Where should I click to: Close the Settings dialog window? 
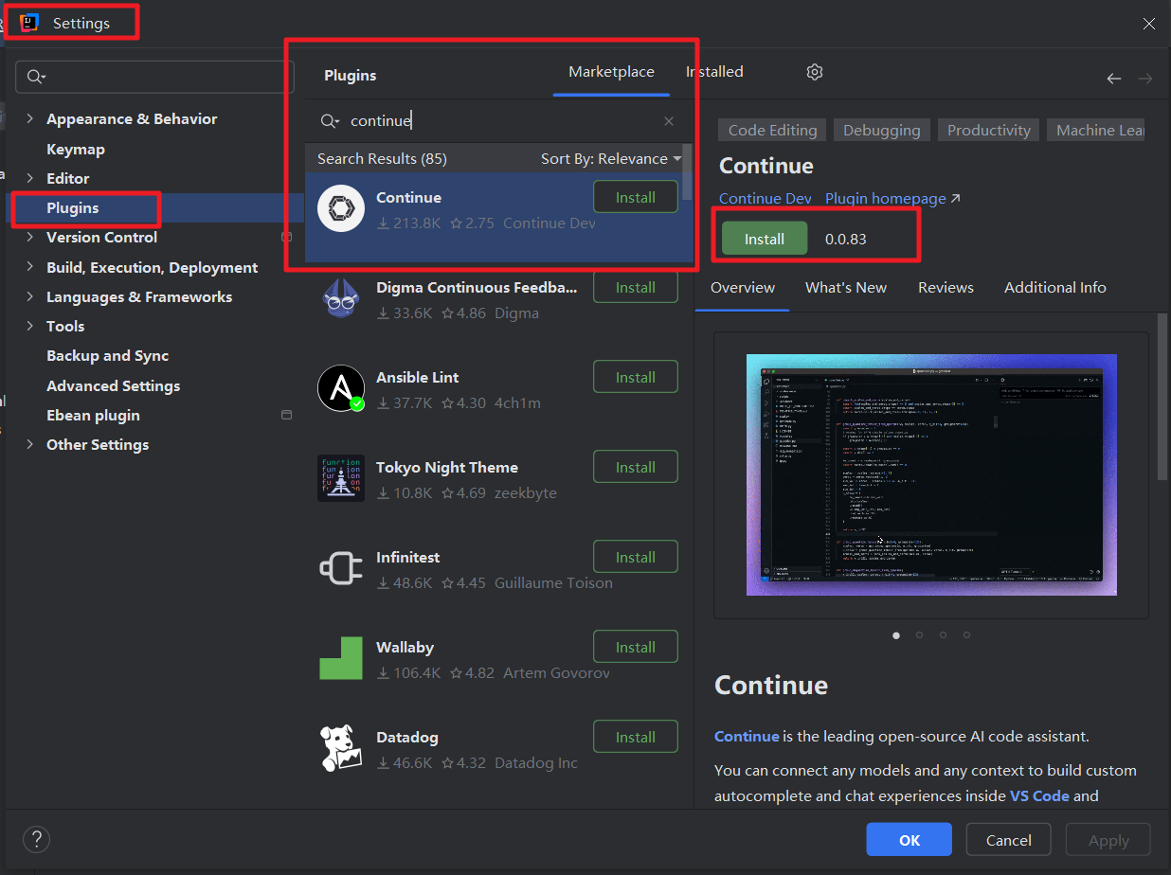click(1149, 24)
